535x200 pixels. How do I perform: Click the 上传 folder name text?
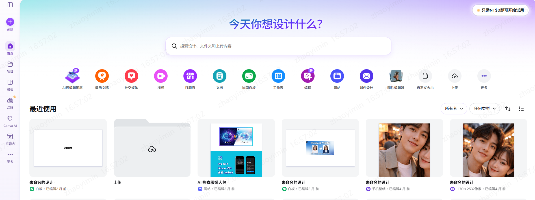118,182
